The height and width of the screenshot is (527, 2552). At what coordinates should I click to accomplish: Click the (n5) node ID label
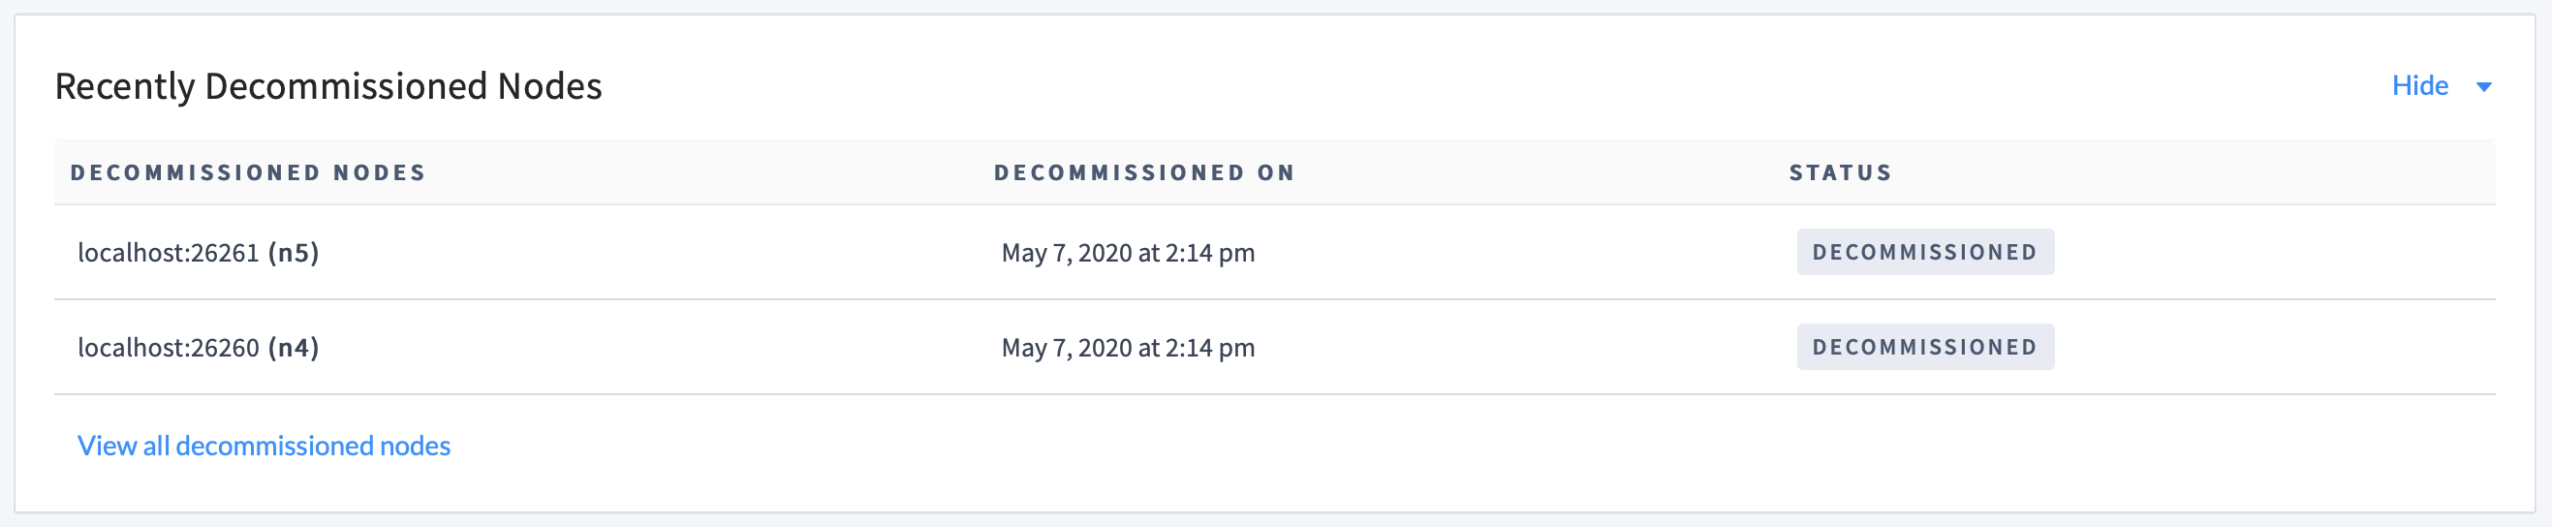pyautogui.click(x=294, y=253)
